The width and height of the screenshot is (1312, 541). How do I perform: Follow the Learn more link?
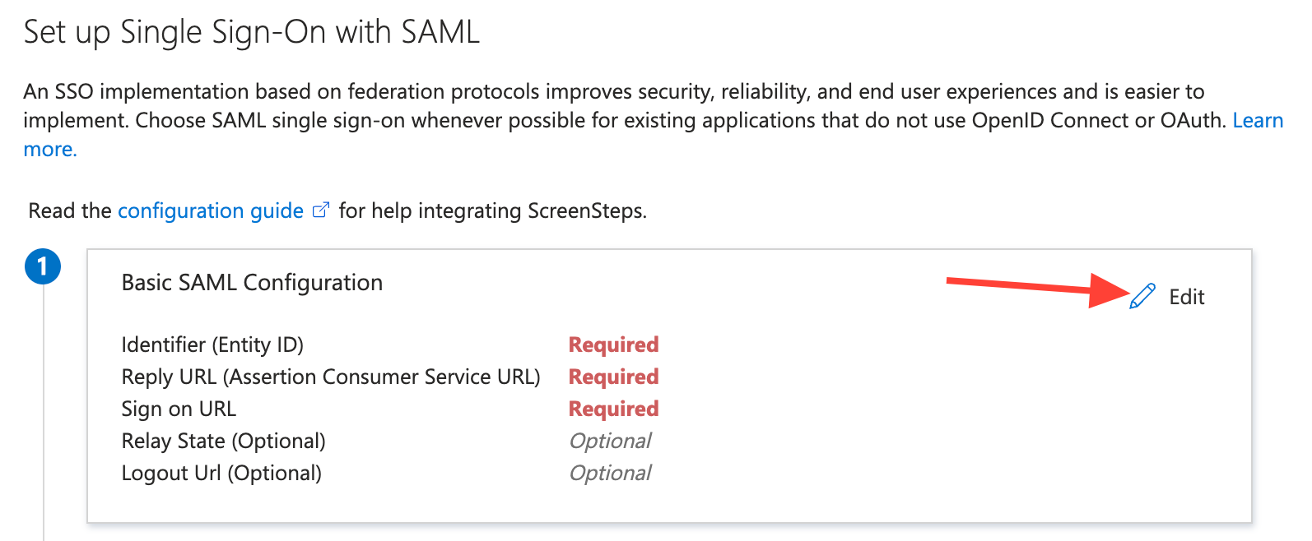click(1257, 121)
